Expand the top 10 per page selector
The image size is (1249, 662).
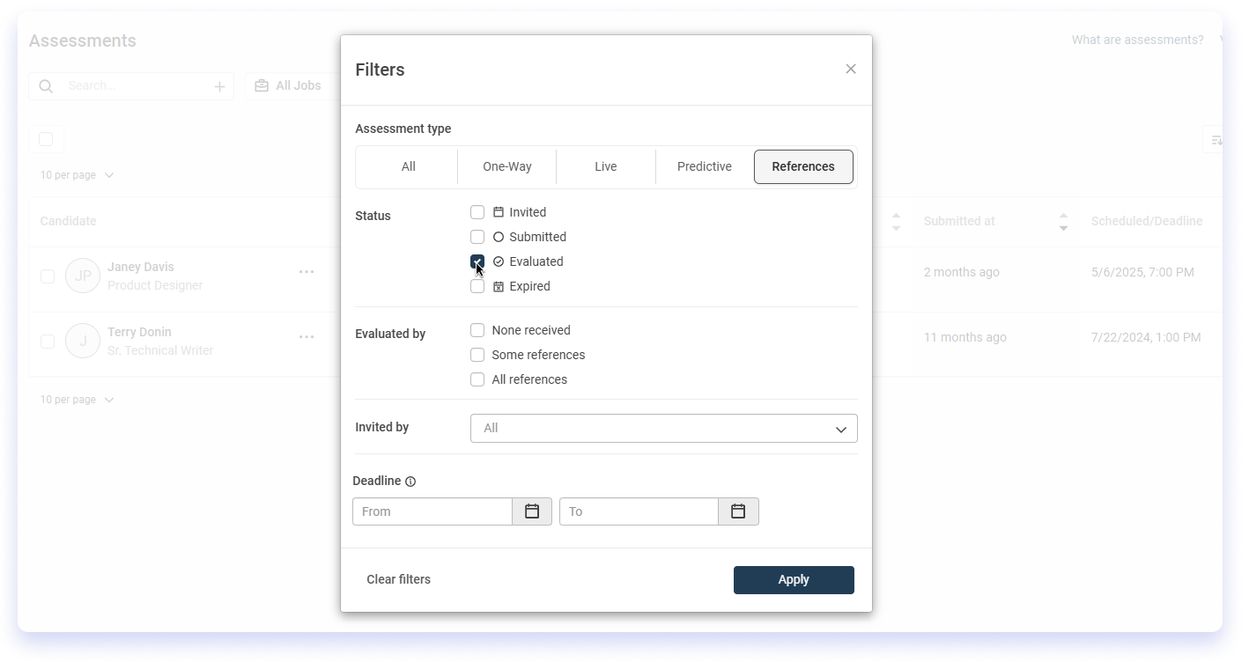[77, 175]
